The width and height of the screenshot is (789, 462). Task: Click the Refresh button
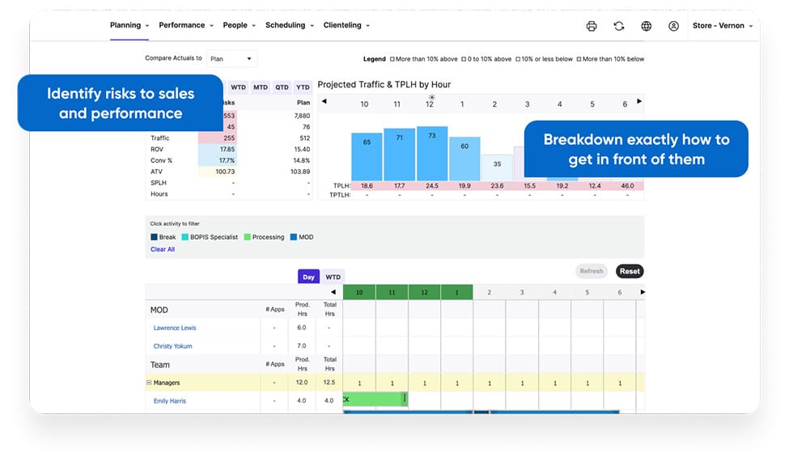[x=592, y=271]
